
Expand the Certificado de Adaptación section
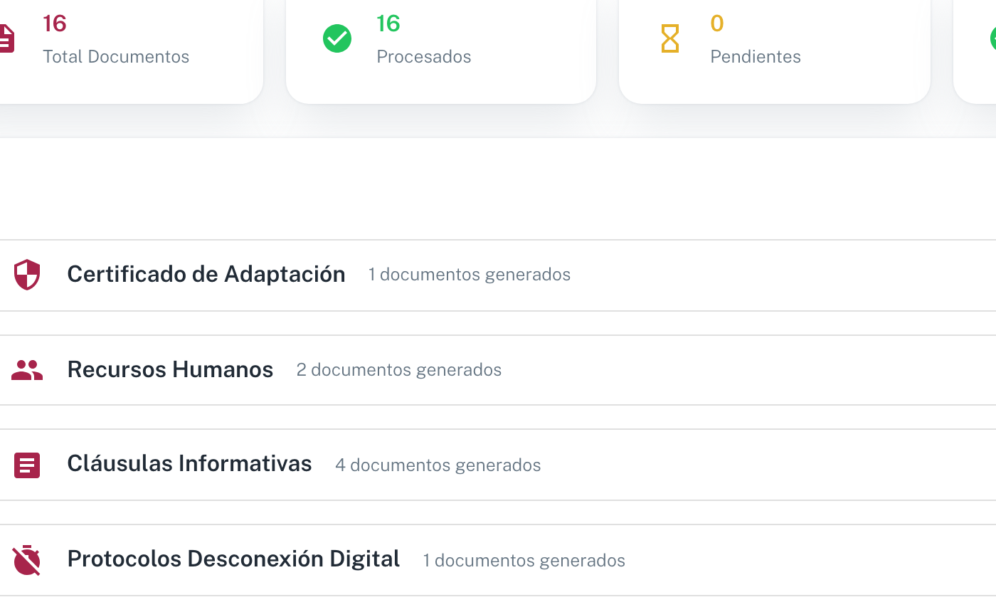click(x=498, y=275)
